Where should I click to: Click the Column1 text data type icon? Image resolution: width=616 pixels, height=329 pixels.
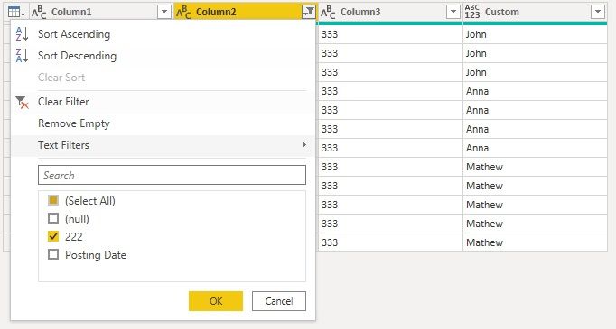(x=39, y=12)
